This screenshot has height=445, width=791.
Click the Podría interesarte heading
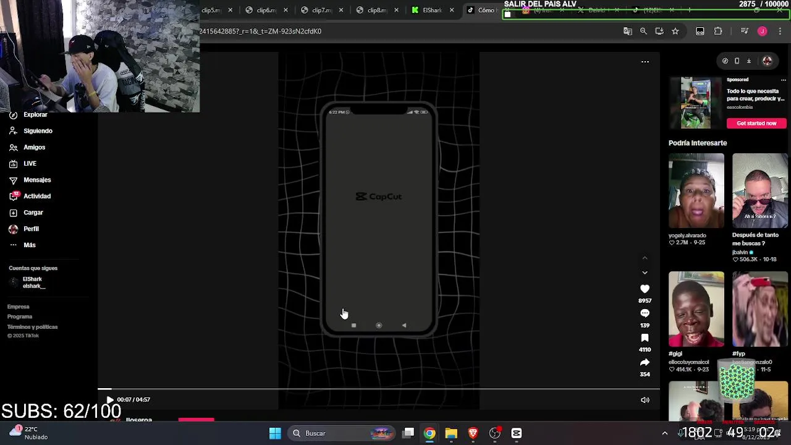697,143
